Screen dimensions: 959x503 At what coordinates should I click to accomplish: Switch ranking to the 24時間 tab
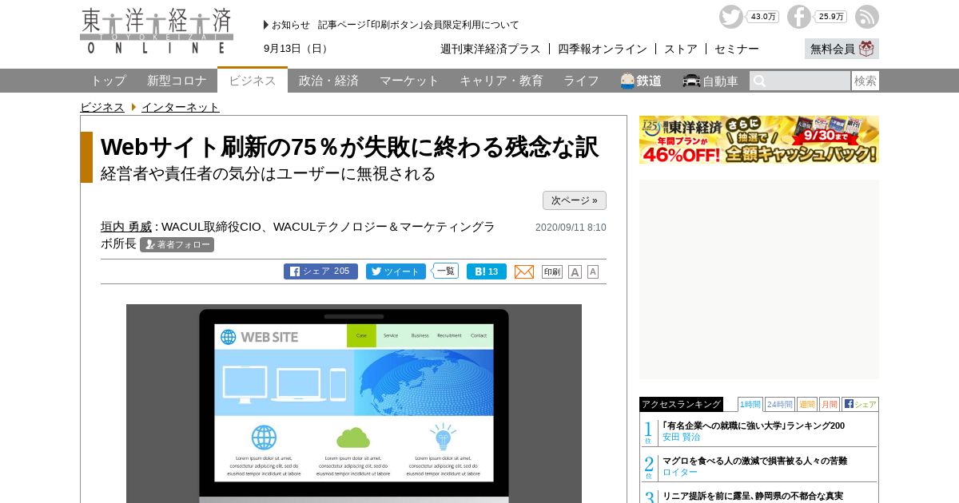click(780, 404)
